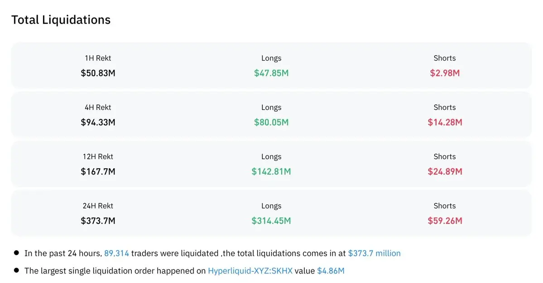The image size is (543, 283).
Task: Click the 4H Shorts $14.28M figure
Action: [445, 123]
